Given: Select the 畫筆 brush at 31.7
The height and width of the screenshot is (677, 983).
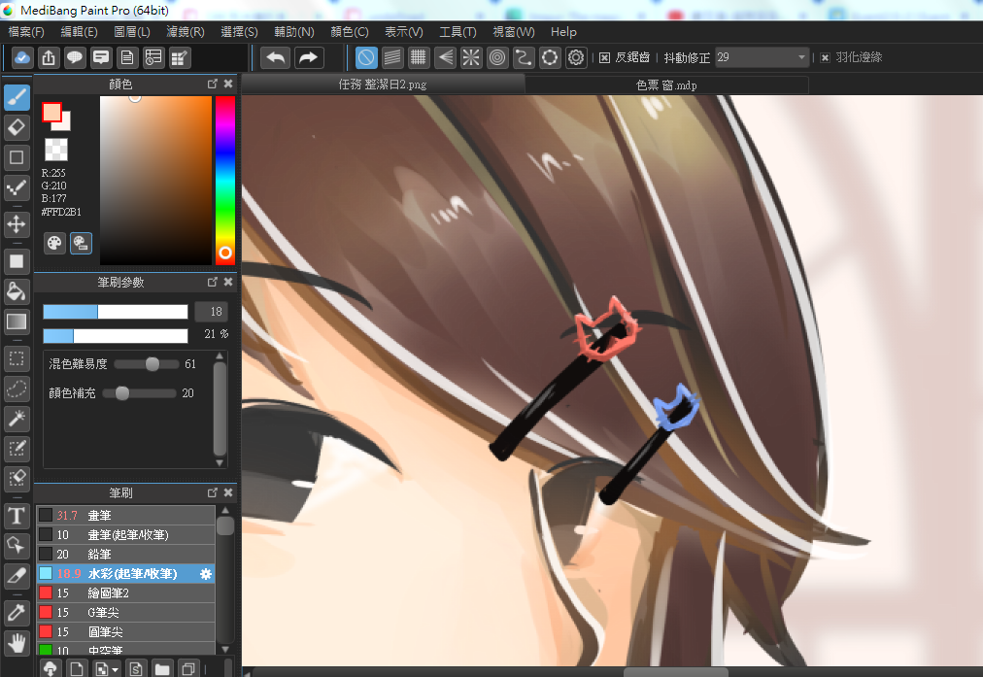Looking at the screenshot, I should coord(125,515).
